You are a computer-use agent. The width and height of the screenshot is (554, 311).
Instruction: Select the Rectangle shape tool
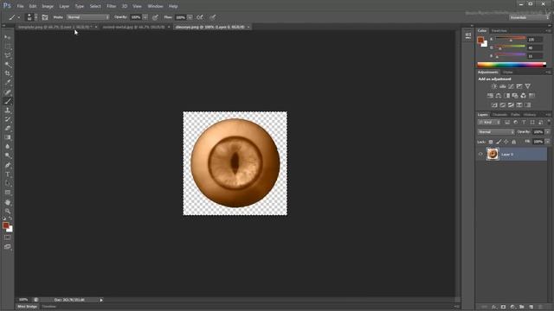[8, 193]
